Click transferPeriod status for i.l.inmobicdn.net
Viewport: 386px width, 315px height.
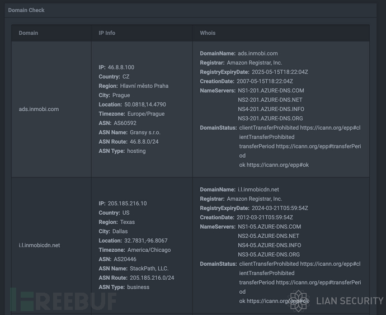point(300,287)
